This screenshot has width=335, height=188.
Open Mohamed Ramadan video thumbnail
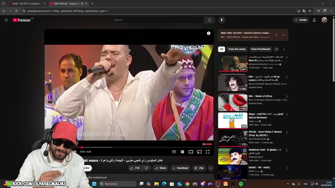[x=233, y=63]
